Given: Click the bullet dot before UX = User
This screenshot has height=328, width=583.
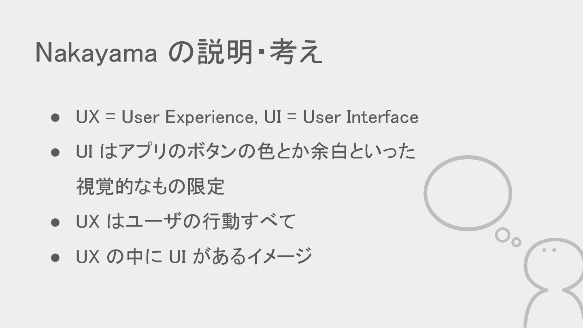Looking at the screenshot, I should (56, 118).
